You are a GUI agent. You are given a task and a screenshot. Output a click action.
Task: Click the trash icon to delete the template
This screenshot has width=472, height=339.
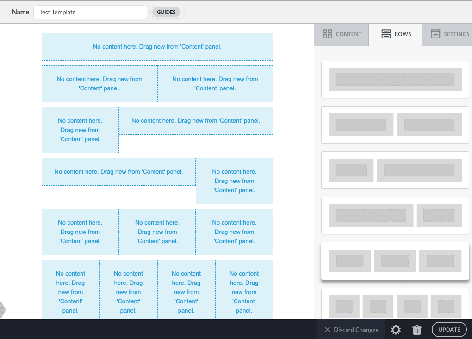(416, 329)
